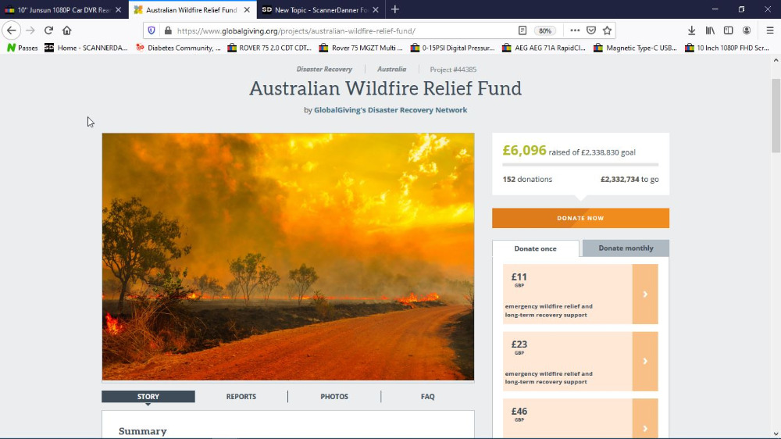The image size is (781, 439).
Task: Open the Downloads panel arrow icon
Action: click(x=691, y=30)
